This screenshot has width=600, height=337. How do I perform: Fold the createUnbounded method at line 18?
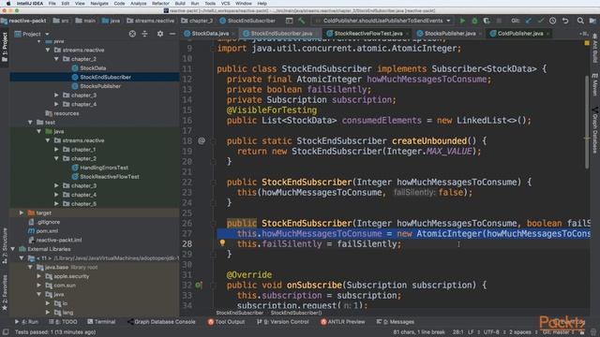213,141
